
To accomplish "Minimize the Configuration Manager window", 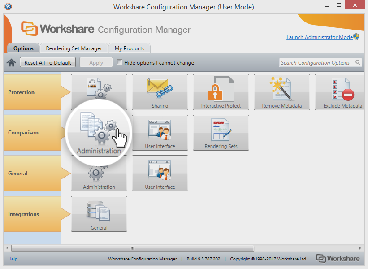I will 327,6.
